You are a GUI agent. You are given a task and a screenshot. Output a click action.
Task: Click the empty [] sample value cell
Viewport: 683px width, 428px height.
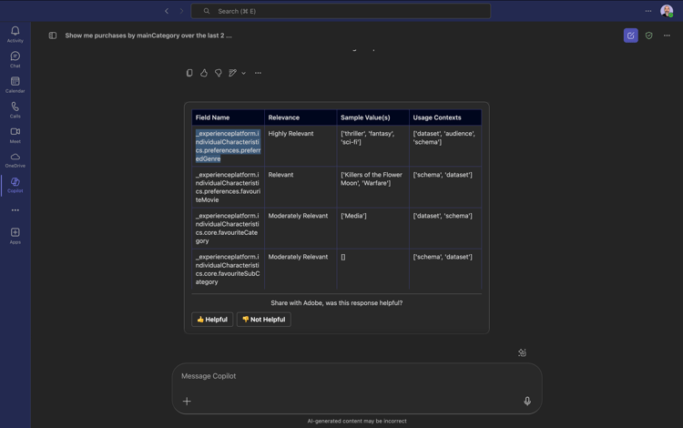click(x=372, y=269)
